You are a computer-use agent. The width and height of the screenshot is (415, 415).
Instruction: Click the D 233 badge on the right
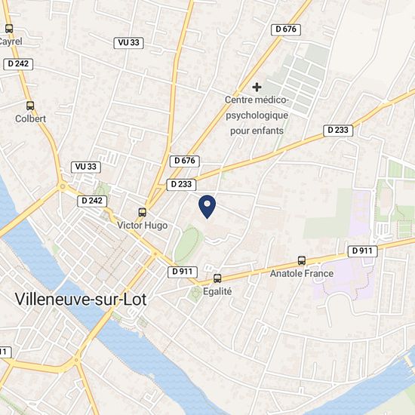point(338,131)
